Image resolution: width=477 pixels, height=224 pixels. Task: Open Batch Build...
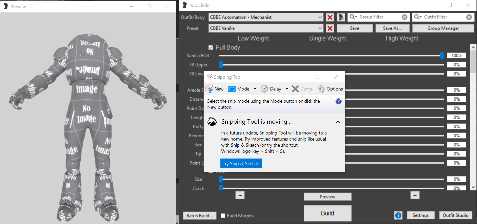[200, 216]
